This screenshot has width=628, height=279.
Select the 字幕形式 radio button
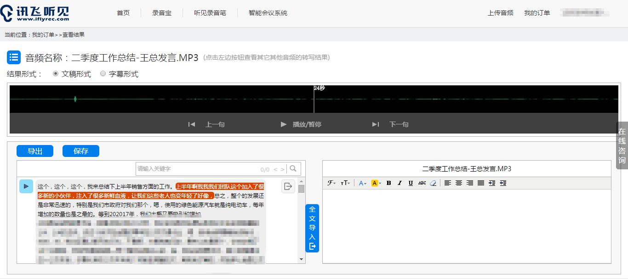[103, 73]
